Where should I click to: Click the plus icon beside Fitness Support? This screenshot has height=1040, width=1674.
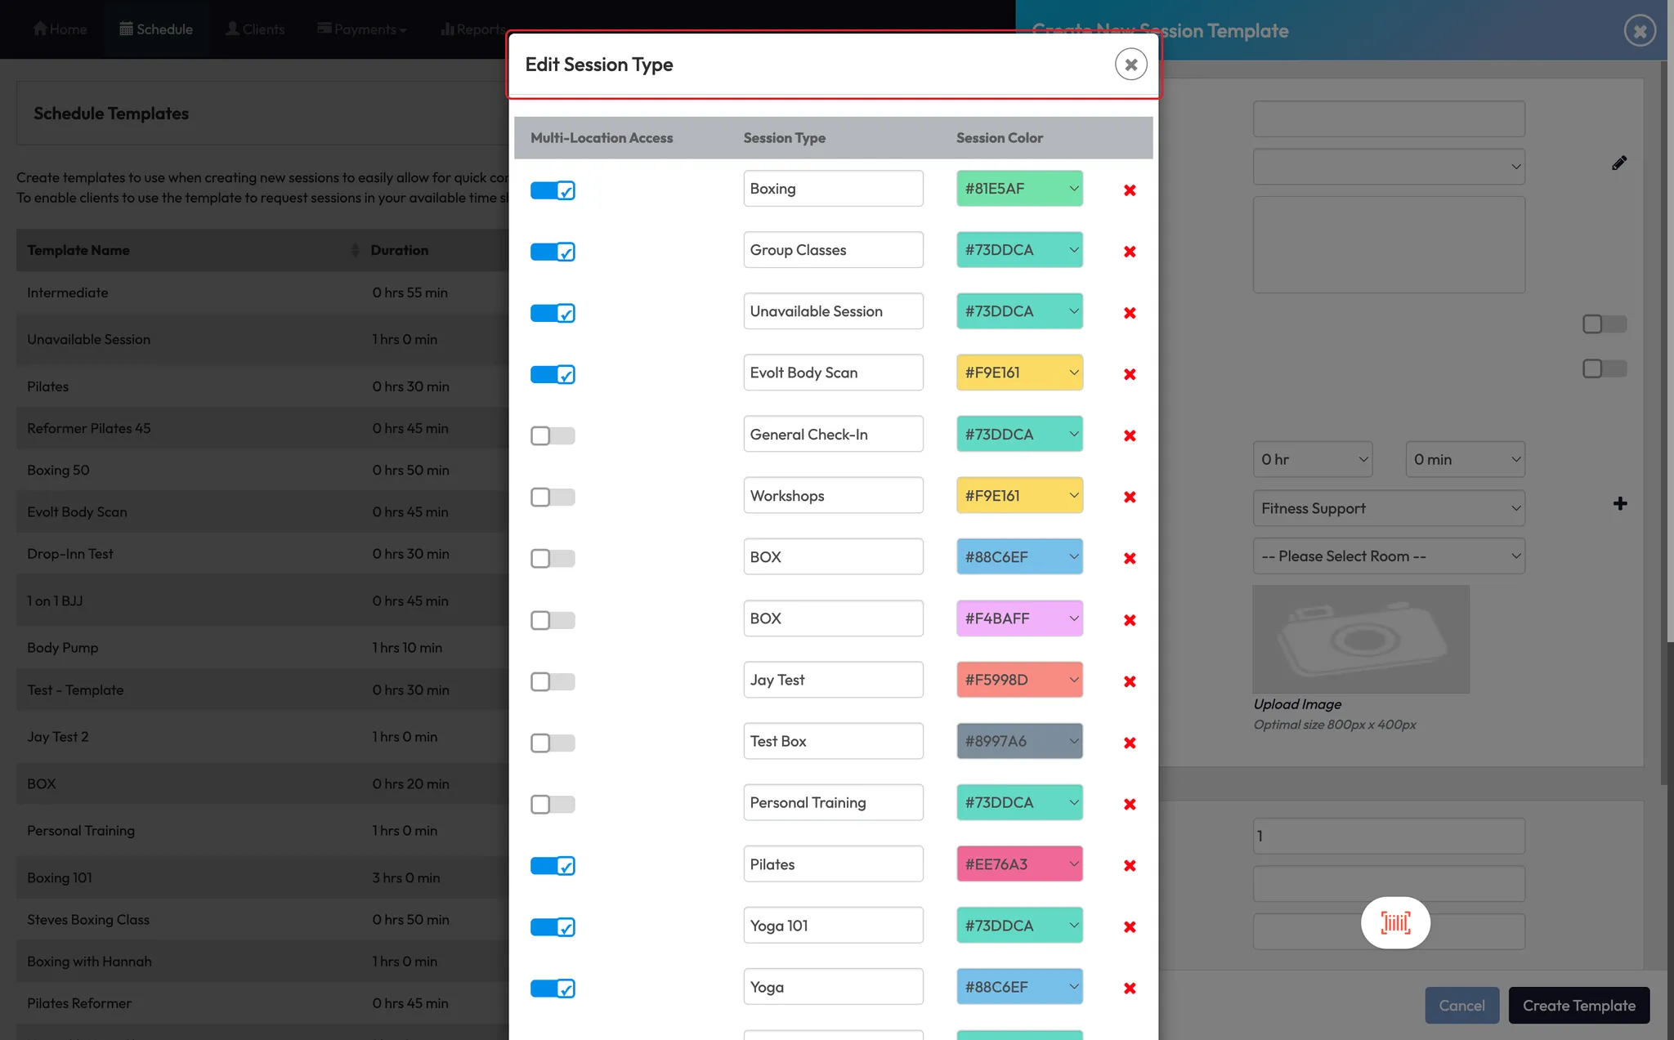[x=1619, y=504]
